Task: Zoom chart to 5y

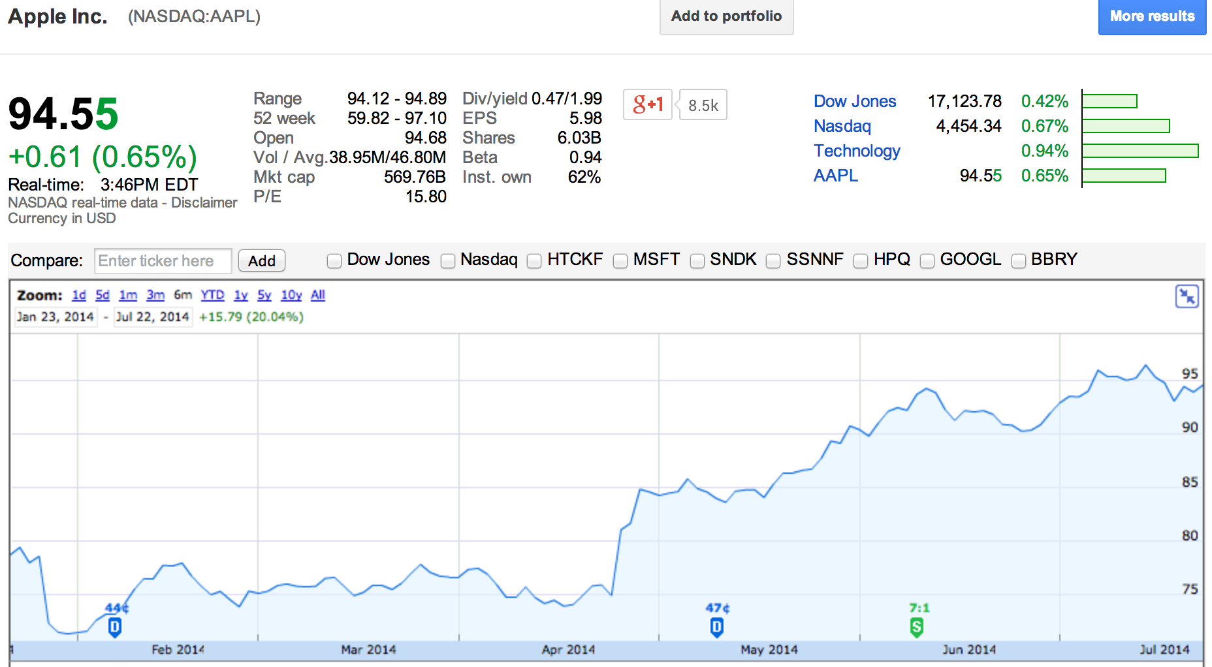Action: click(x=264, y=295)
